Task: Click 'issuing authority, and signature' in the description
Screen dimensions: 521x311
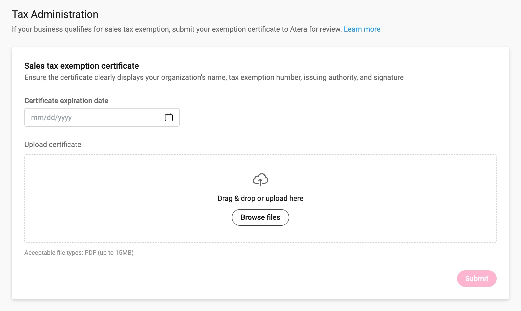Action: pos(353,77)
